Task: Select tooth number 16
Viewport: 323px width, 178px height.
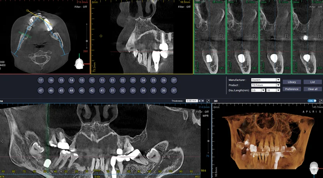Action: point(51,80)
